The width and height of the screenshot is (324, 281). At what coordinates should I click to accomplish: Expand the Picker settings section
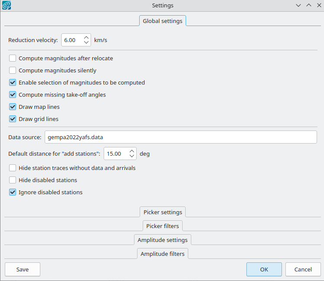pos(162,212)
